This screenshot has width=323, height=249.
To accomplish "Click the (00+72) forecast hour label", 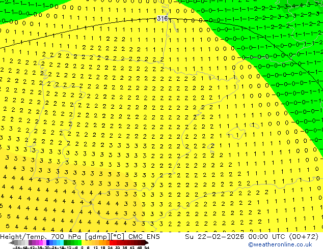I will (304, 237).
